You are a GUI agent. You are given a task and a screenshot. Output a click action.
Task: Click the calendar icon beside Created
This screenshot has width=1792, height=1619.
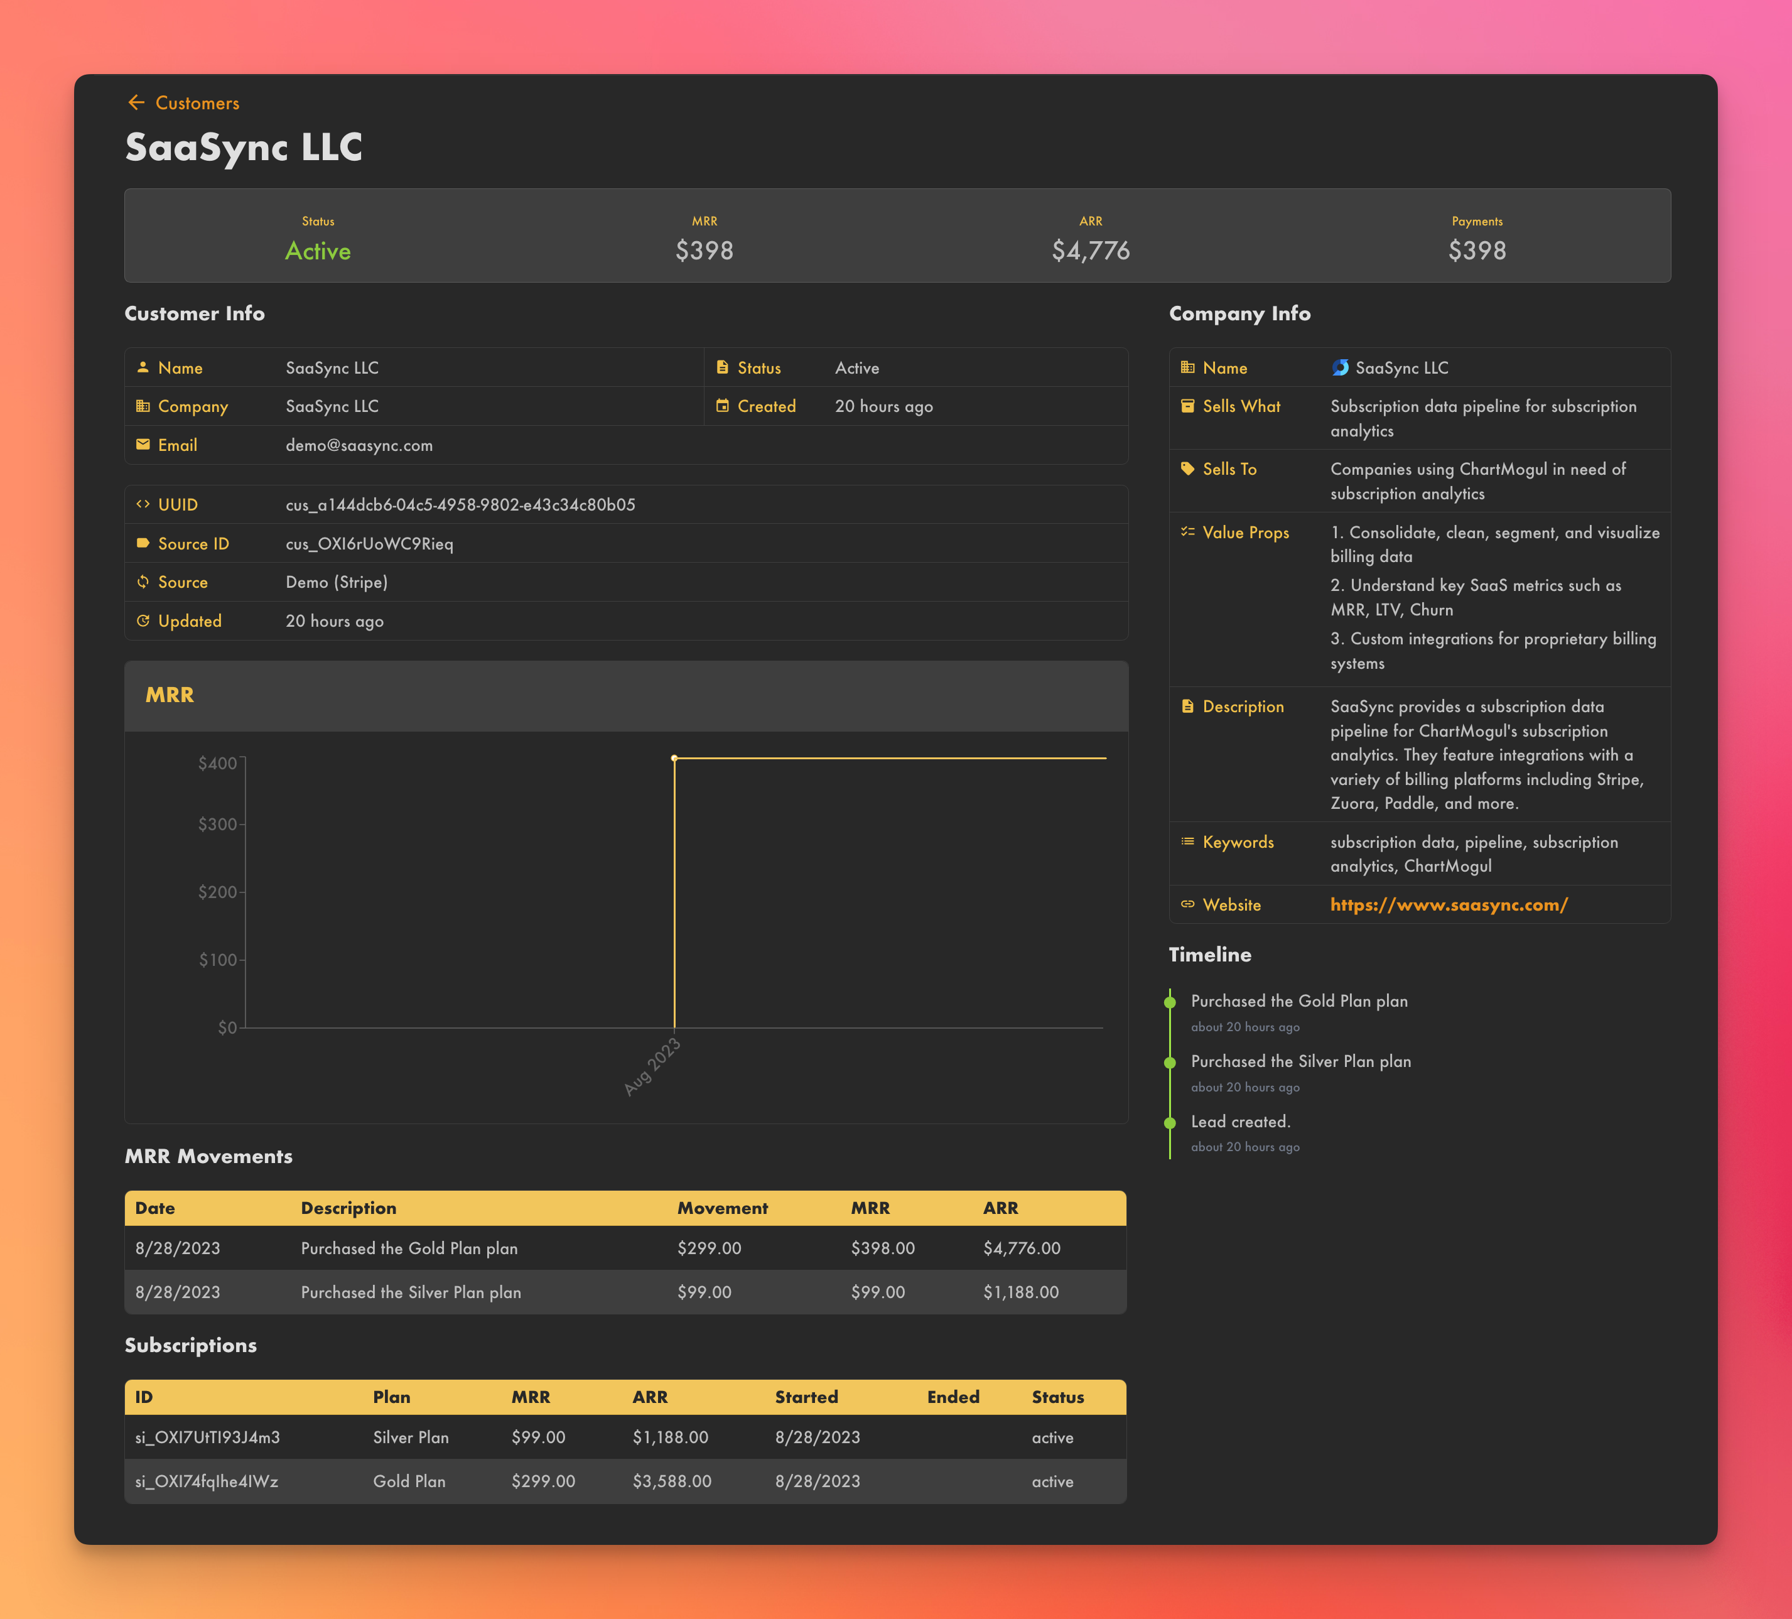pyautogui.click(x=722, y=406)
